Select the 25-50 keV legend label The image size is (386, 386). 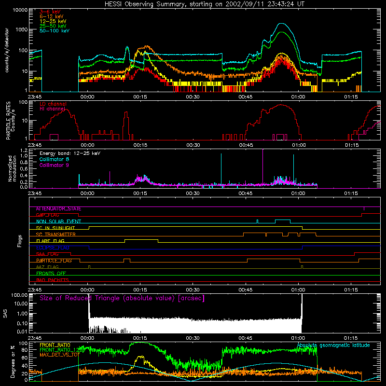coord(53,26)
